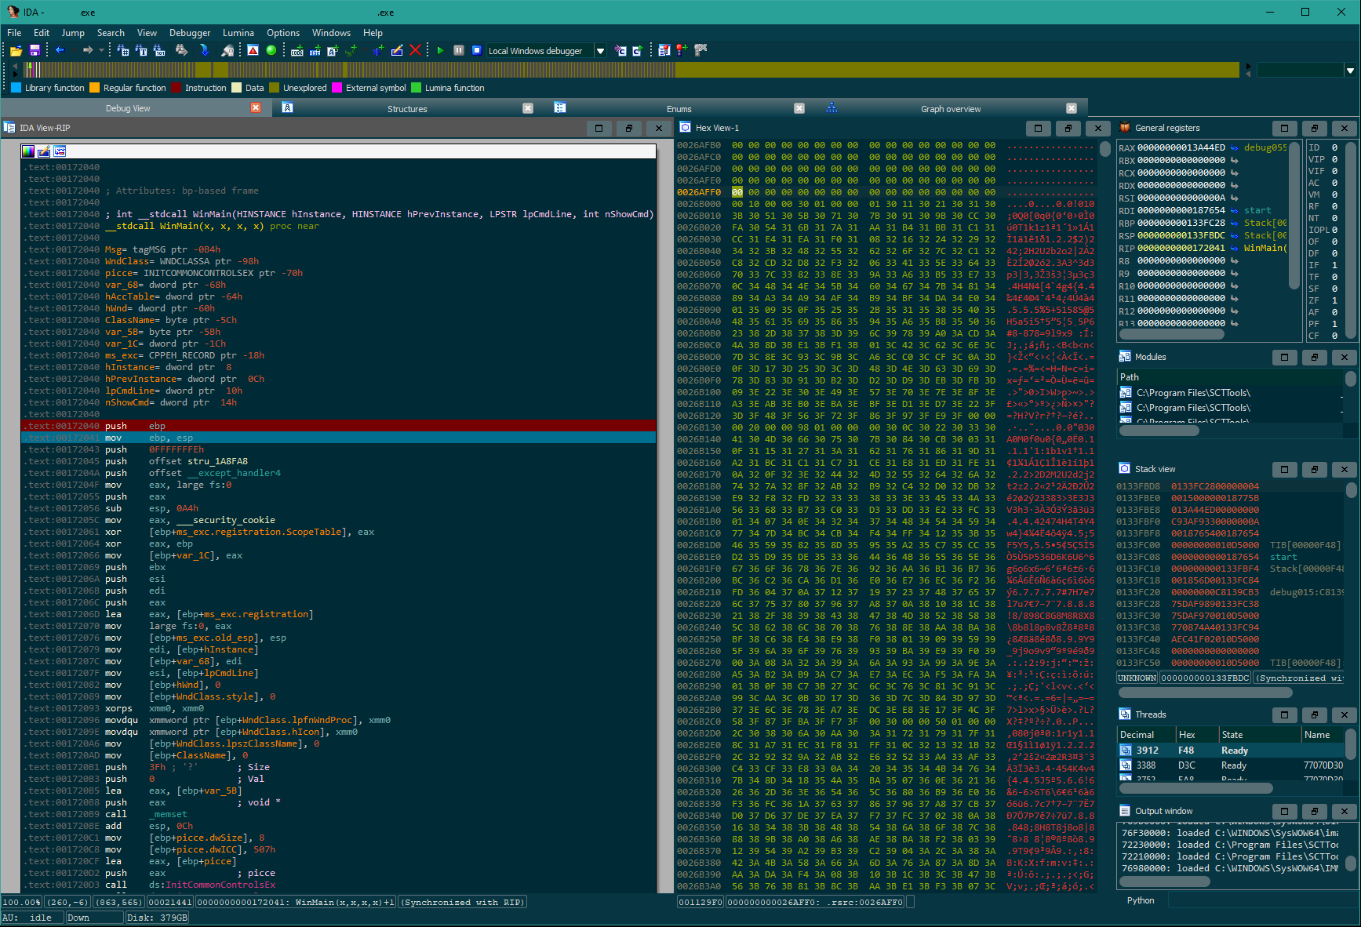Click the color palette icon in IDA View
This screenshot has height=927, width=1361.
point(28,151)
